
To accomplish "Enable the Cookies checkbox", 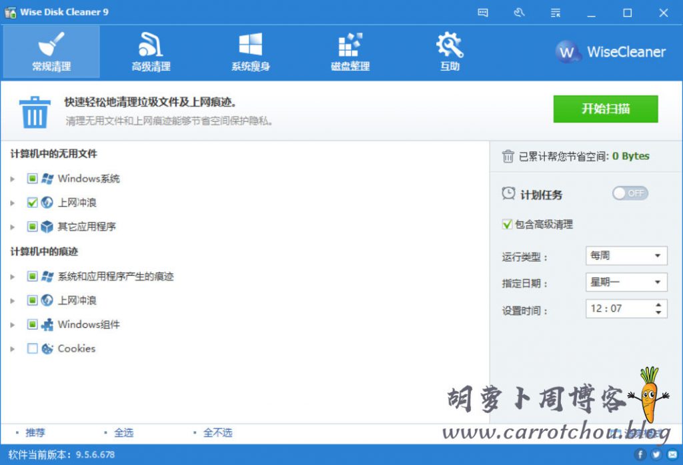I will [x=32, y=348].
